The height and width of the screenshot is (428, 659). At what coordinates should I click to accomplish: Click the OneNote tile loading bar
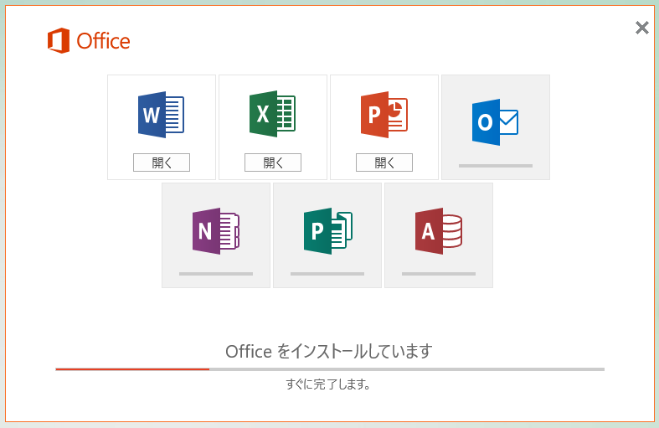coord(216,274)
